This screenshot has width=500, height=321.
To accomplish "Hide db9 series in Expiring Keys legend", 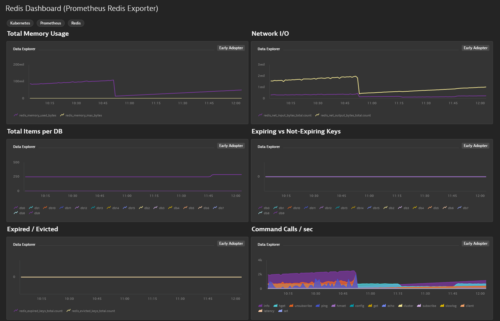I will (x=275, y=213).
